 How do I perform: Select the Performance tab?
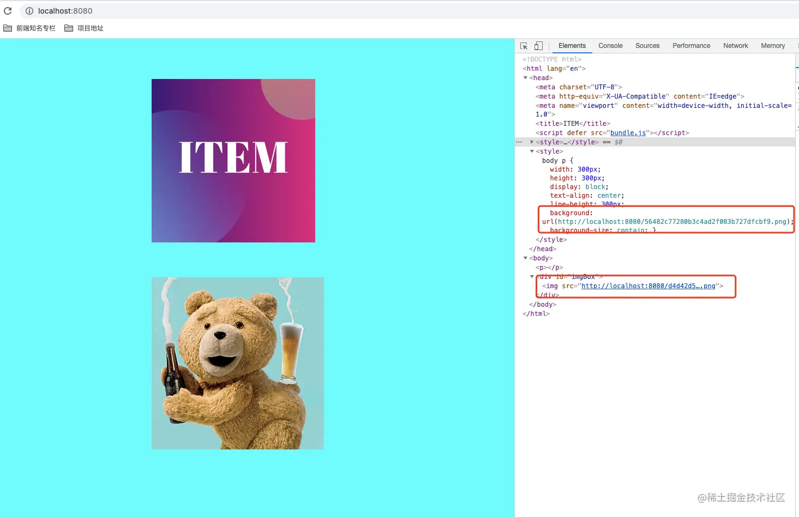click(691, 46)
